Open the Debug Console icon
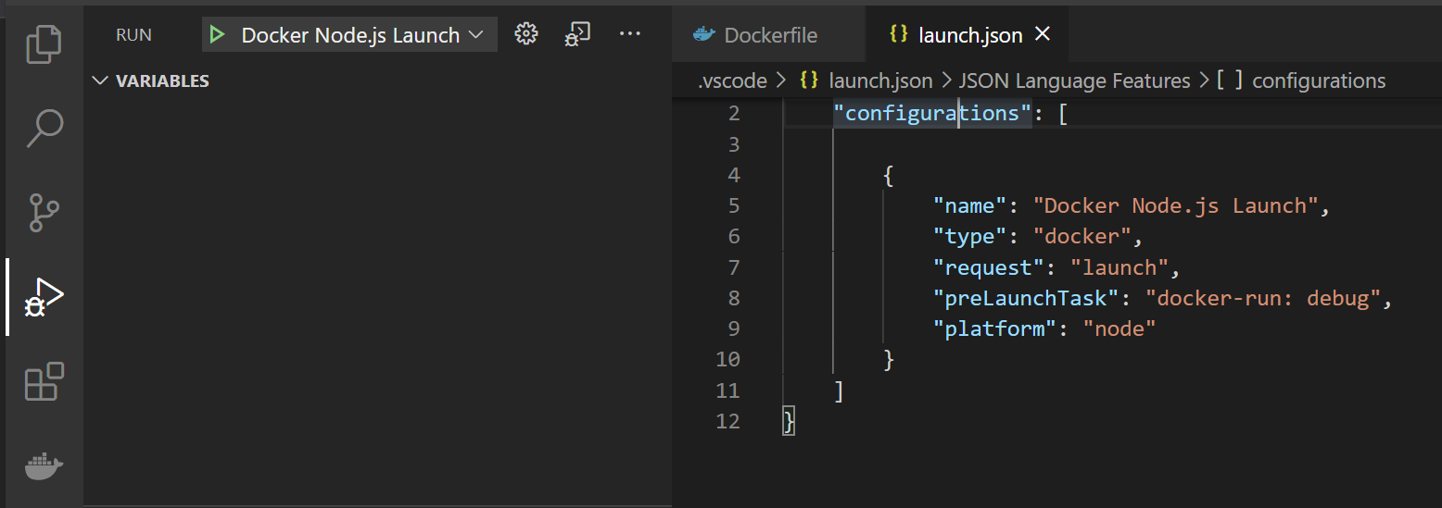This screenshot has width=1442, height=508. [x=577, y=34]
